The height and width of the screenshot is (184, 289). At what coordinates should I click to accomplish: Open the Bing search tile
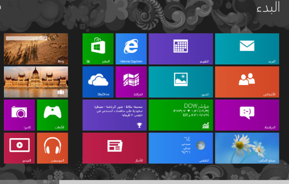pos(36,49)
